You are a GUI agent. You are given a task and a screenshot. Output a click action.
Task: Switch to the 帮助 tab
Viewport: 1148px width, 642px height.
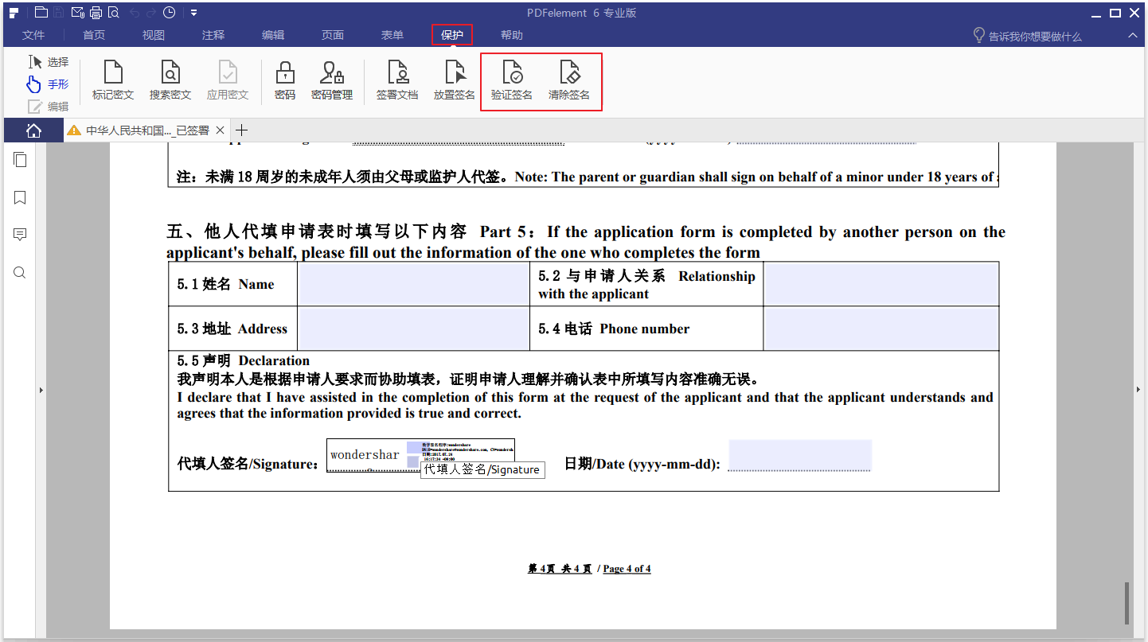coord(512,35)
